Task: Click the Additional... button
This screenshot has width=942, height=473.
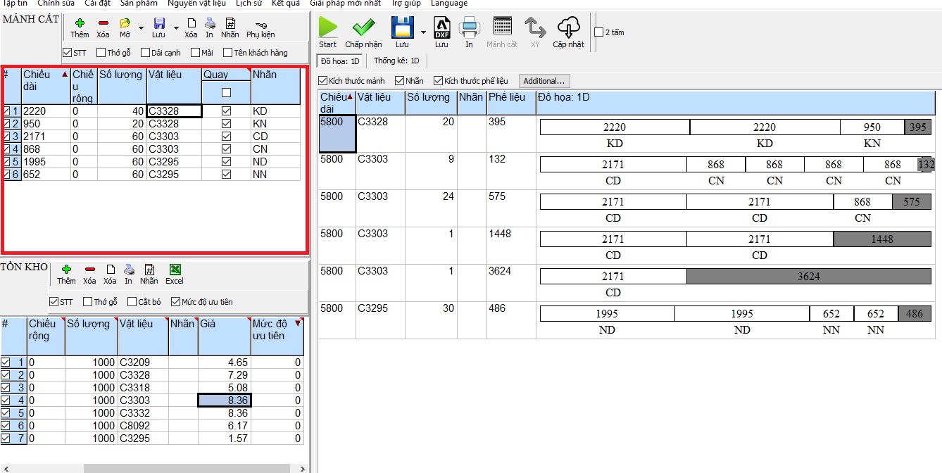Action: pos(544,81)
